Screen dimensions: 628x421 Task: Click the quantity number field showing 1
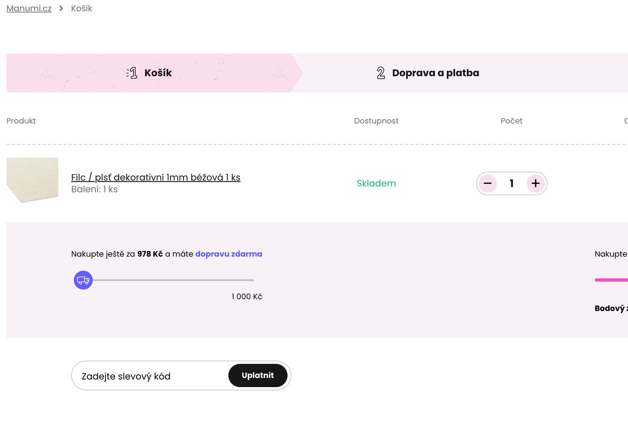(x=511, y=184)
